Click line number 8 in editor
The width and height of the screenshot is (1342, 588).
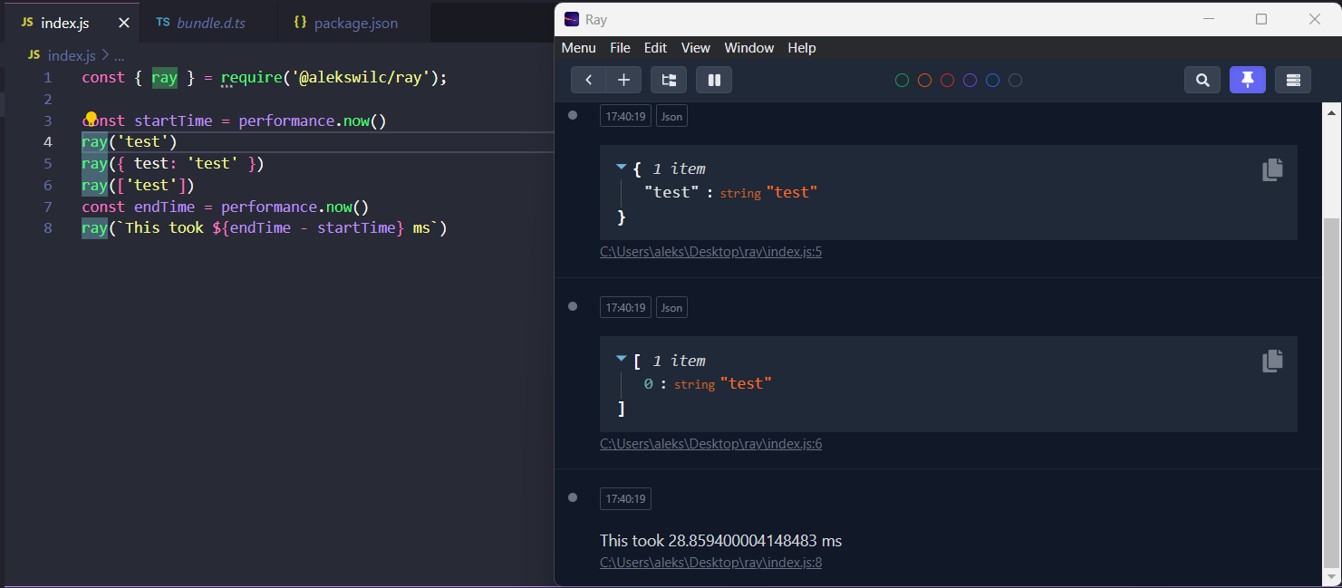pyautogui.click(x=48, y=228)
